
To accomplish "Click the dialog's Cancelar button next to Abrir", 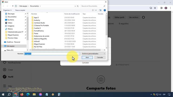I will (x=100, y=57).
